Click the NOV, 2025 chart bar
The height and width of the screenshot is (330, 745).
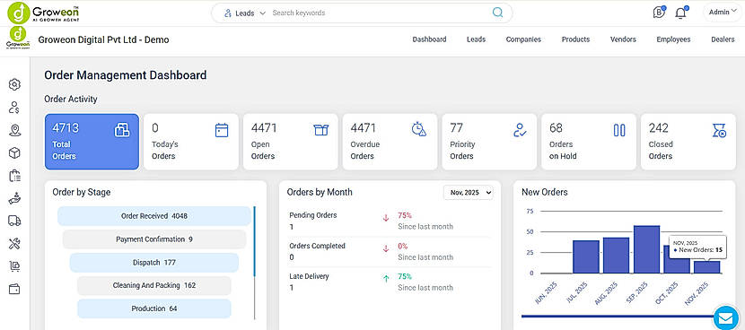tap(707, 267)
